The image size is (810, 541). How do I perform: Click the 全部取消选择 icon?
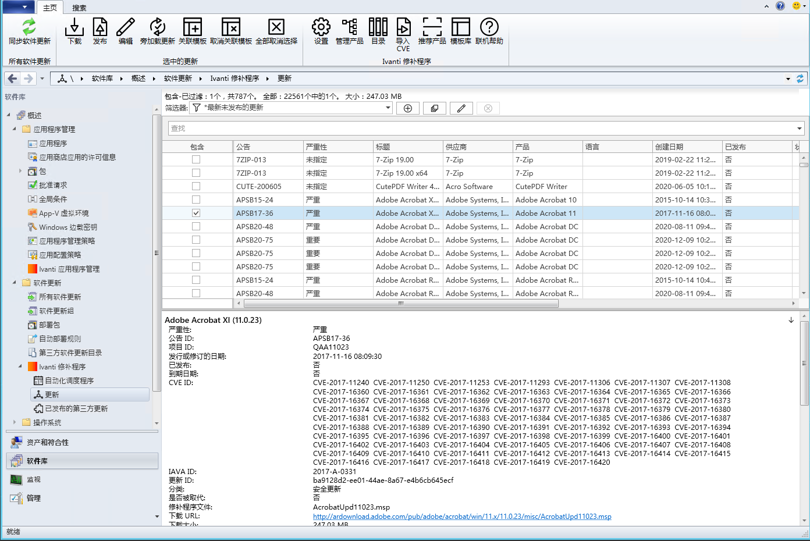click(x=276, y=27)
